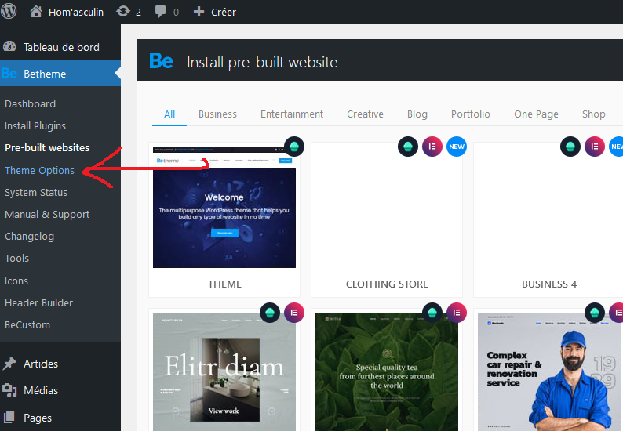
Task: Go to Tableau de bord
Action: coord(60,47)
